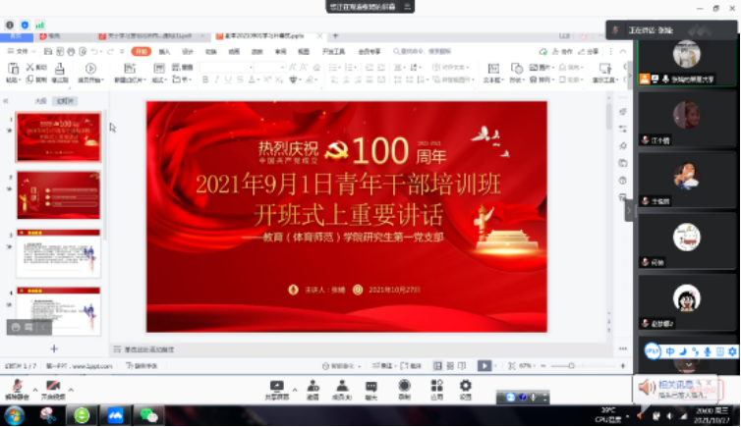The width and height of the screenshot is (741, 427).
Task: Open the Chat icon in meeting toolbar
Action: 371,388
